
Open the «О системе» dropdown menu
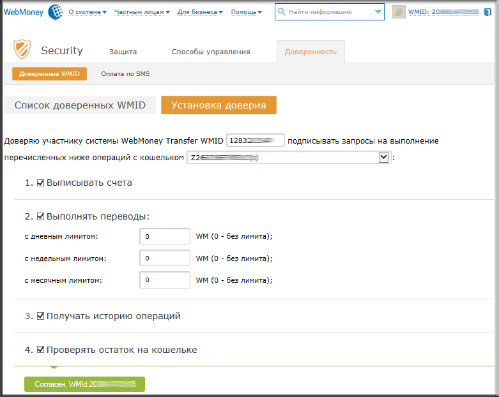pyautogui.click(x=88, y=12)
